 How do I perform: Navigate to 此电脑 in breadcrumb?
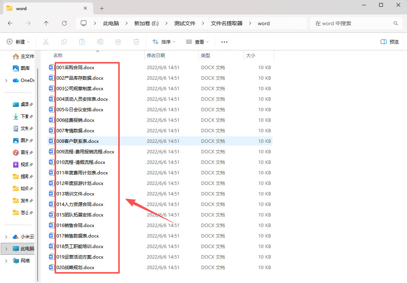tap(111, 23)
